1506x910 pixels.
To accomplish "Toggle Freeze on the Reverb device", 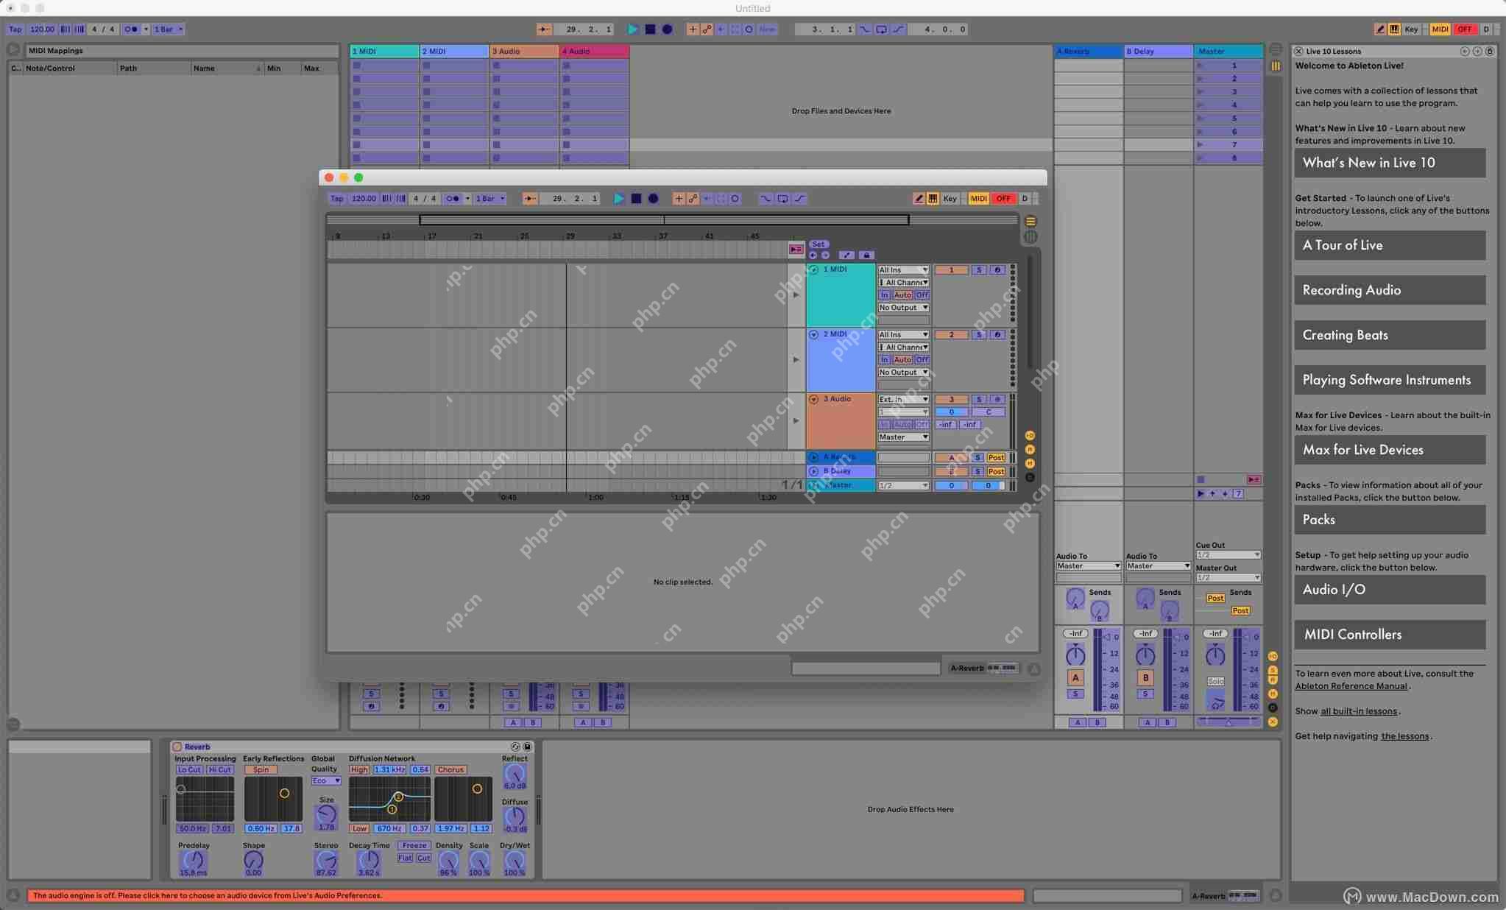I will point(414,845).
